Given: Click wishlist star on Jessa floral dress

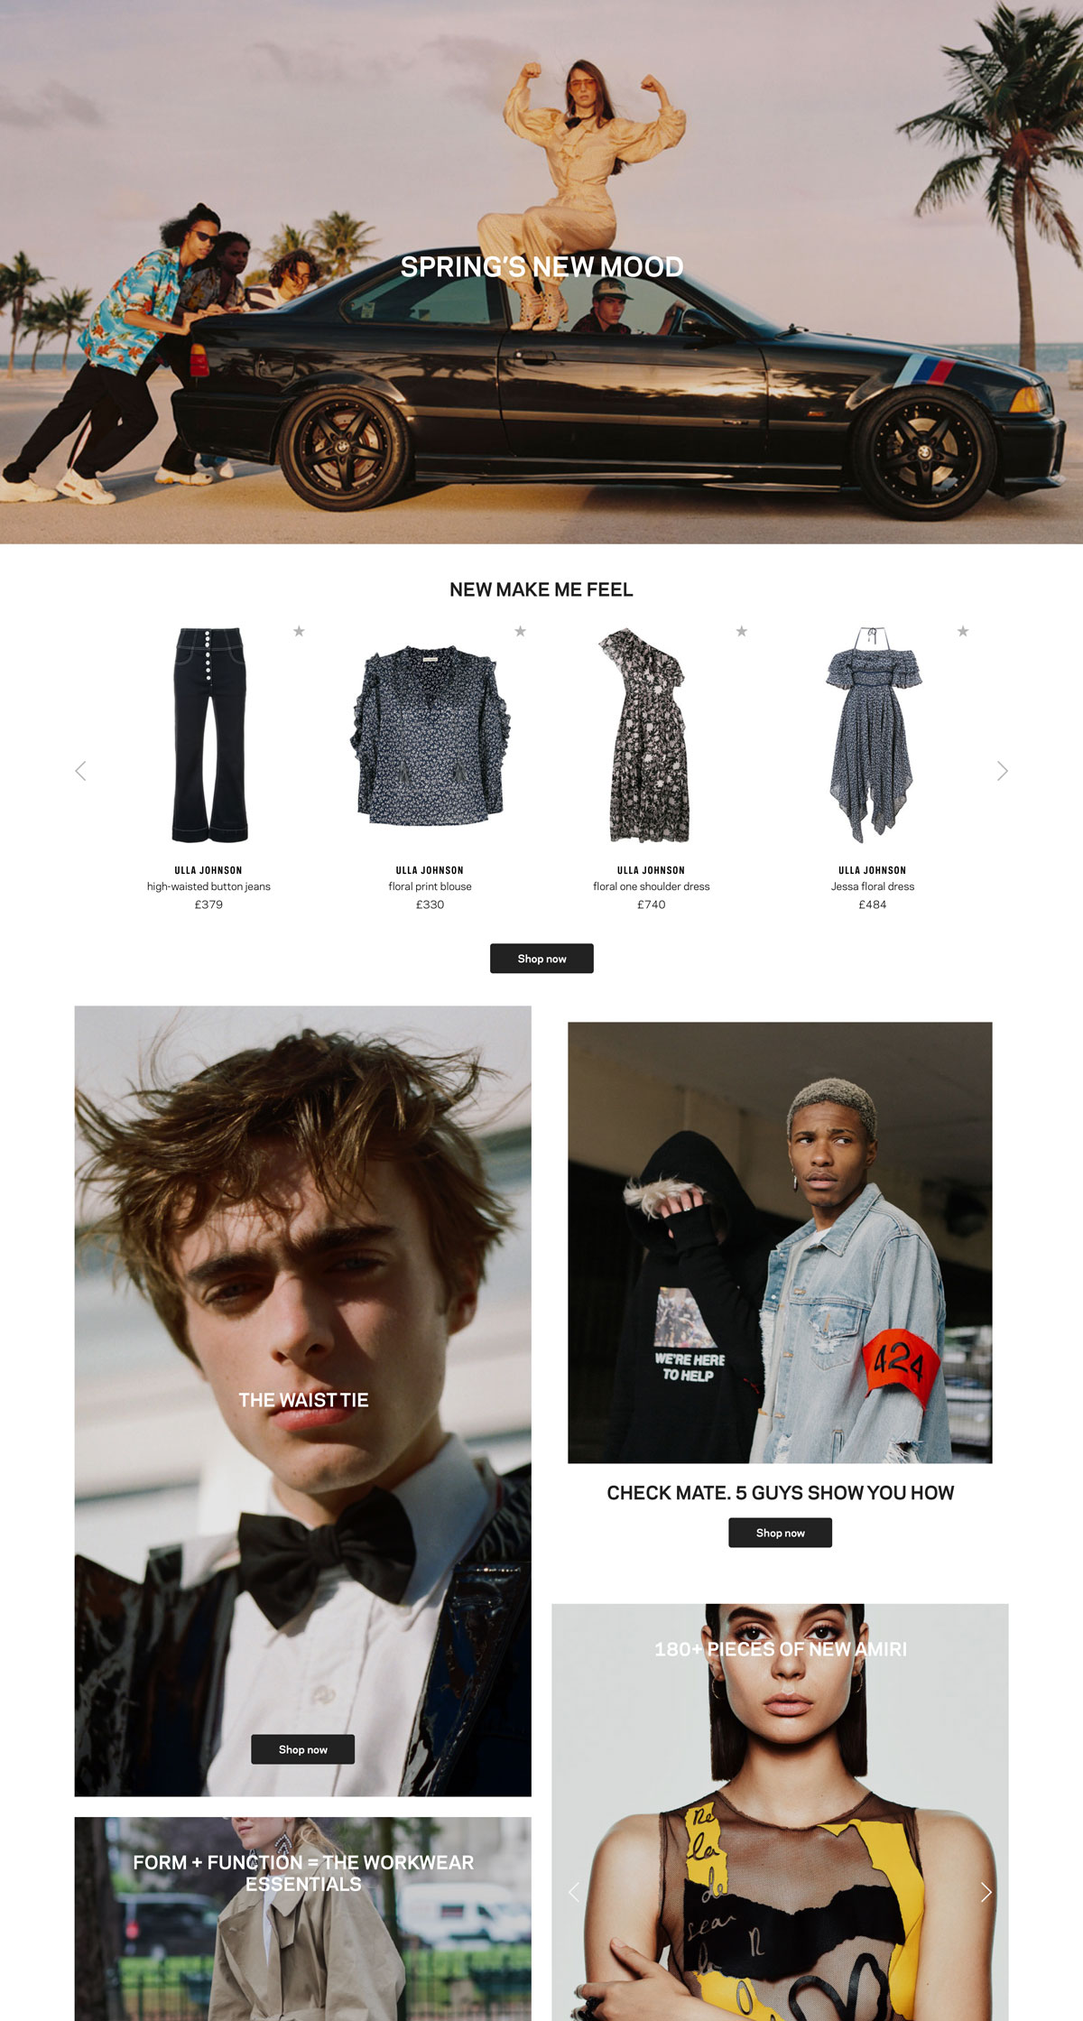Looking at the screenshot, I should pyautogui.click(x=963, y=632).
